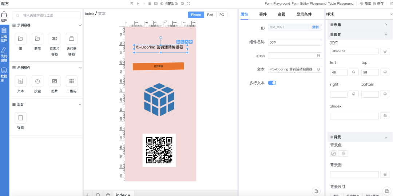
Task: Select the 页面片容器 component icon
Action: tap(55, 39)
